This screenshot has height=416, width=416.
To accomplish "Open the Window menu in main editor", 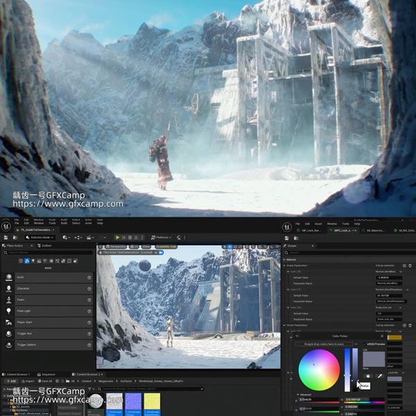I will (38, 223).
